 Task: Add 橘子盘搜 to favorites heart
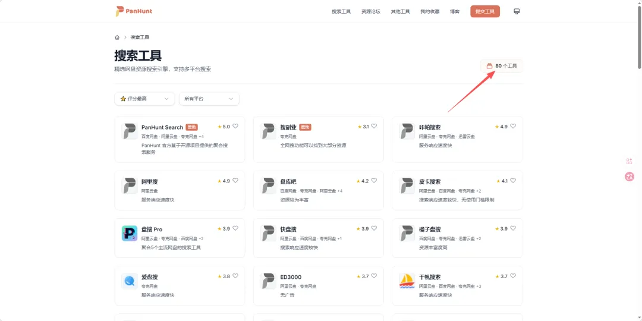(513, 228)
